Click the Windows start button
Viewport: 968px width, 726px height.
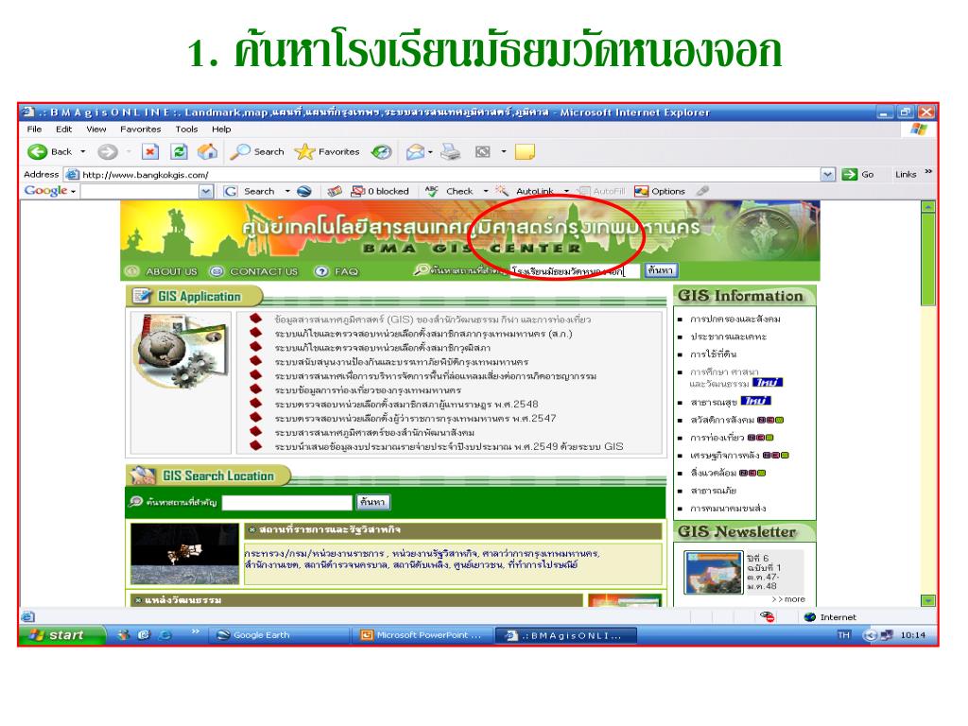(x=62, y=635)
